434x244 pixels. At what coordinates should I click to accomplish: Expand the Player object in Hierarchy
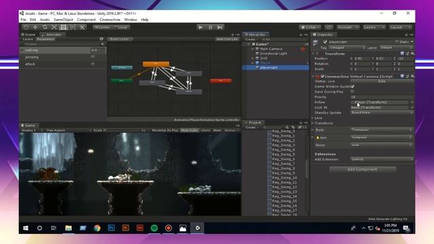pyautogui.click(x=252, y=63)
